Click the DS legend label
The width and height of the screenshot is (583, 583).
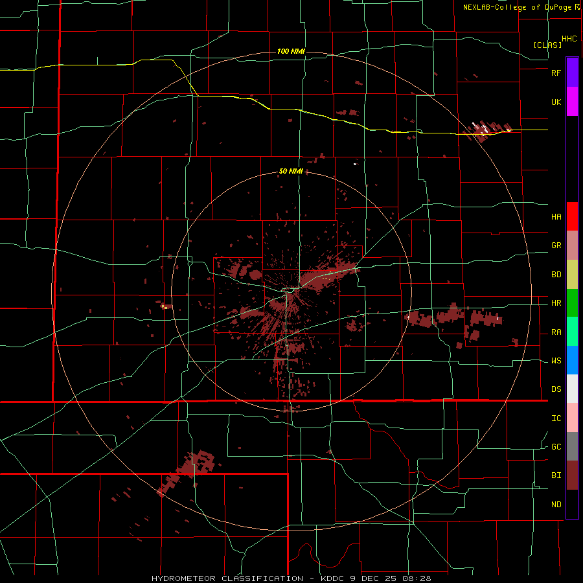click(556, 389)
